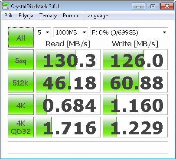Select the 4K QD32 read result 1.716
Image resolution: width=176 pixels, height=159 pixels.
68,127
